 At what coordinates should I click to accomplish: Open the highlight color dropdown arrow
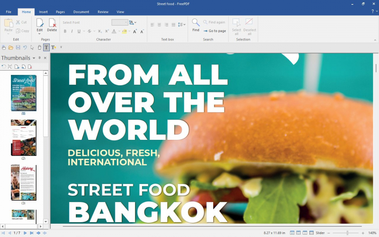point(129,31)
